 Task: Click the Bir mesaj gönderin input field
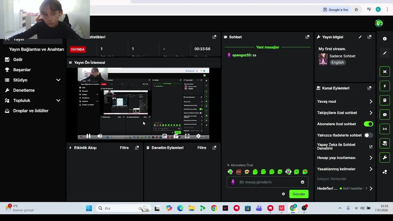coord(267,182)
